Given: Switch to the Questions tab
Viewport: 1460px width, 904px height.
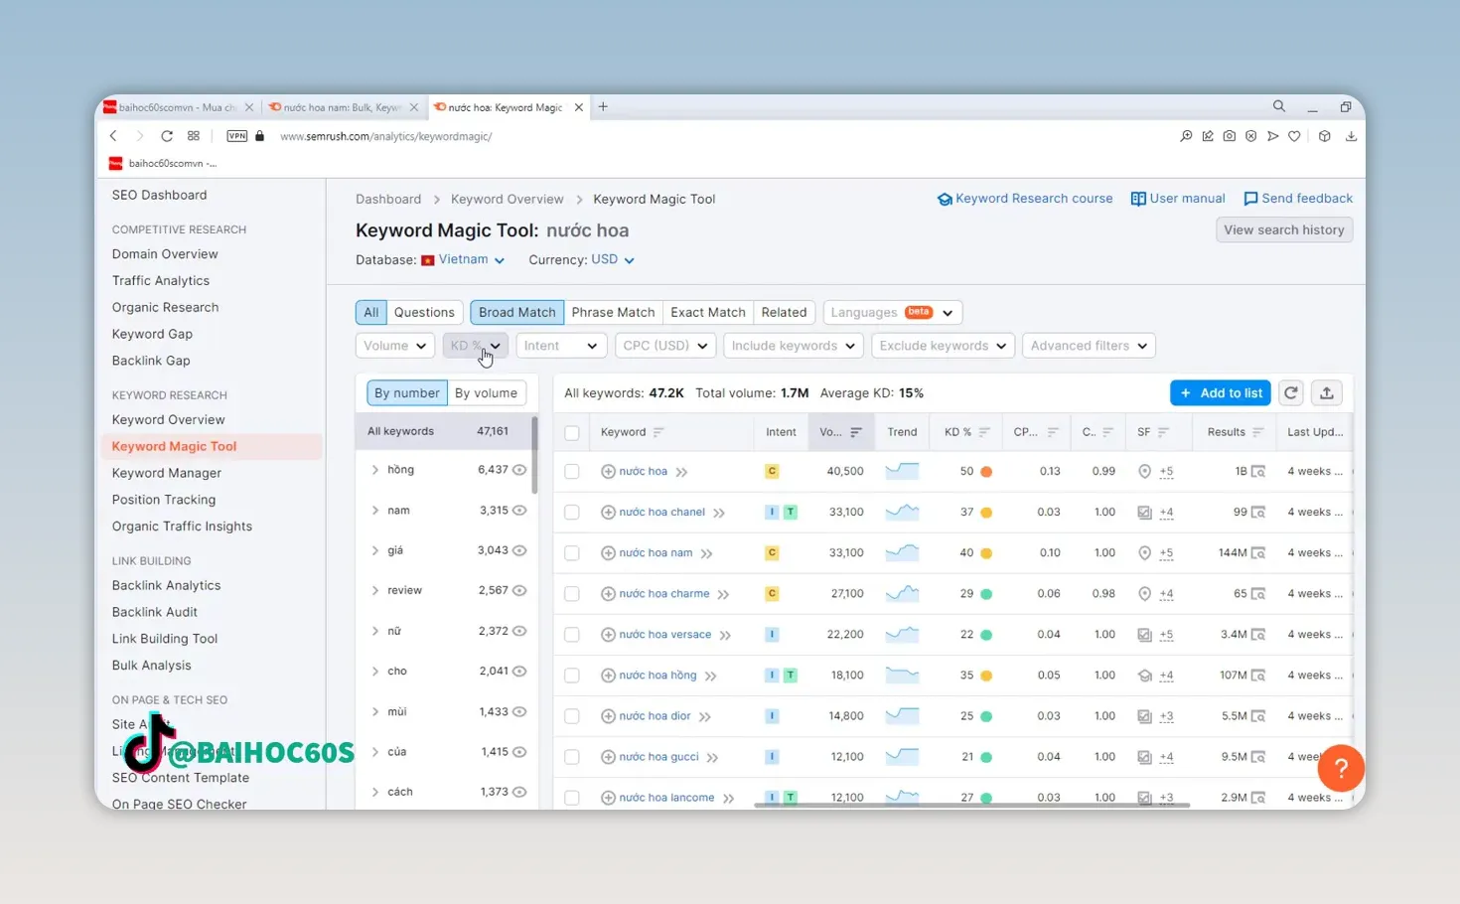Looking at the screenshot, I should tap(424, 312).
